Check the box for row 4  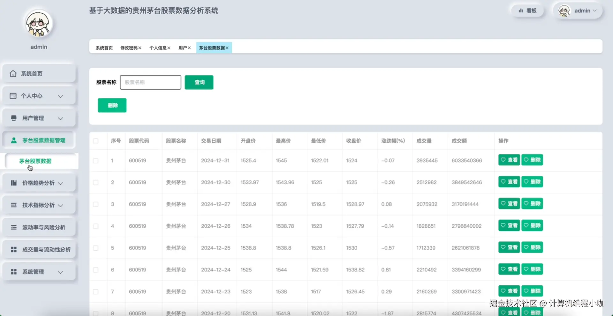pos(96,226)
